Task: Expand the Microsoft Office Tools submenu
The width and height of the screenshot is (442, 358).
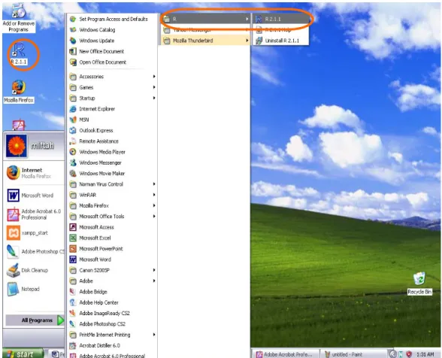Action: [113, 217]
